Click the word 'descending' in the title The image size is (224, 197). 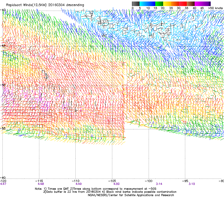[x=75, y=5]
